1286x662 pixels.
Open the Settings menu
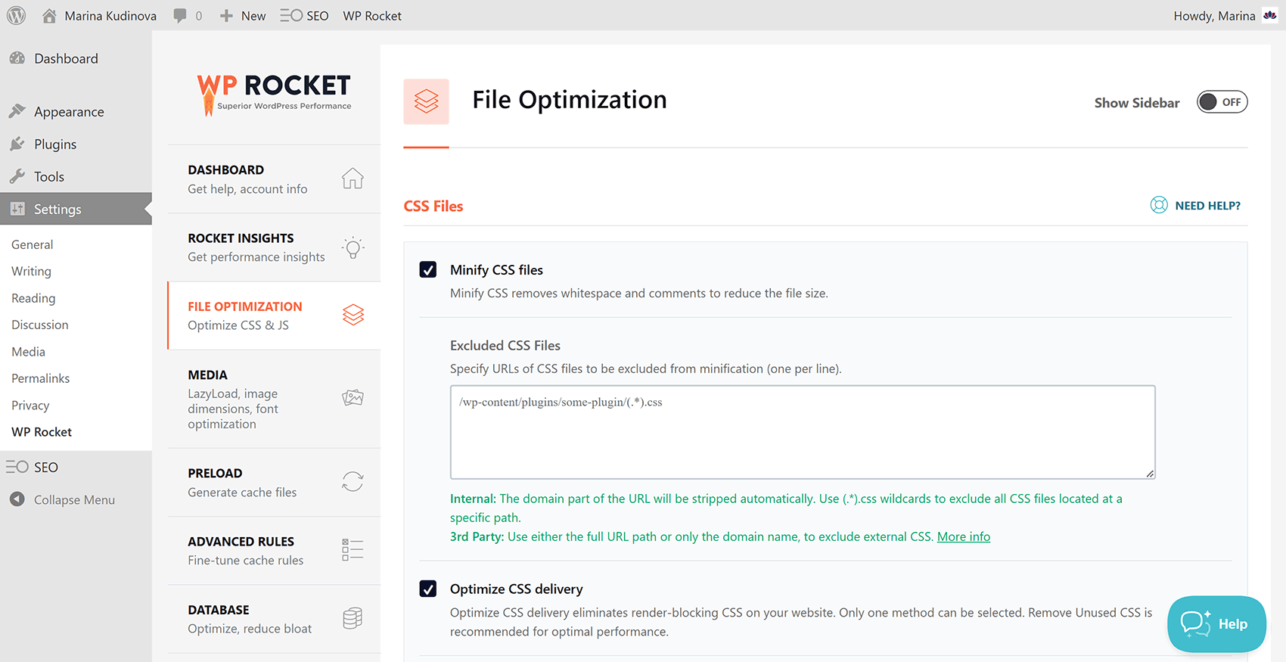point(76,209)
